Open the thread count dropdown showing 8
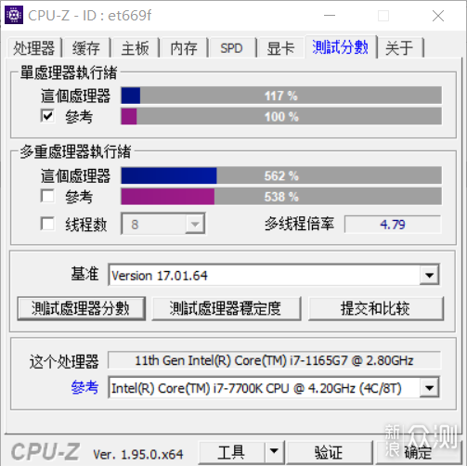Screen dimensions: 467x466 coord(195,224)
